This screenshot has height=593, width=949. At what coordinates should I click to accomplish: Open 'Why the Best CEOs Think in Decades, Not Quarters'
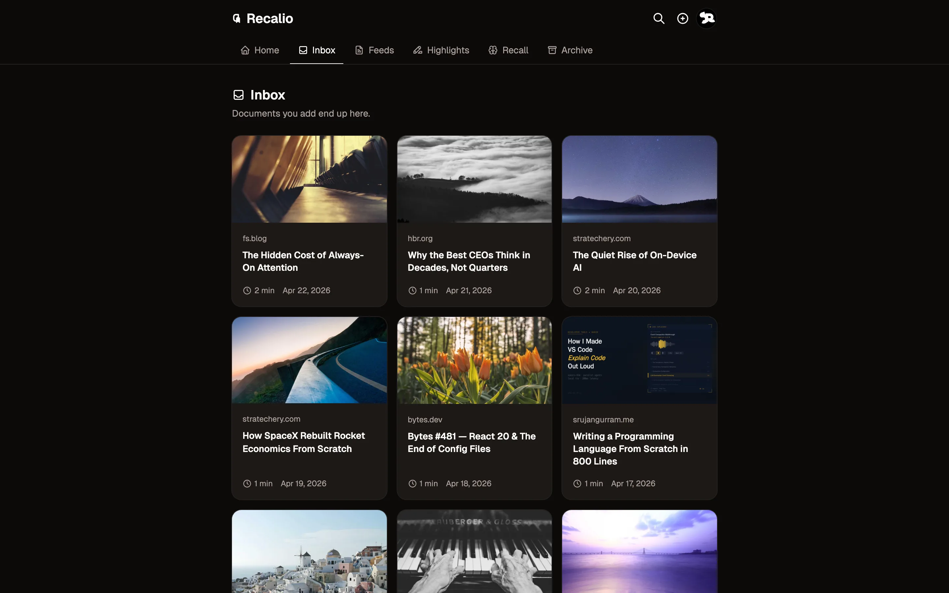coord(469,261)
